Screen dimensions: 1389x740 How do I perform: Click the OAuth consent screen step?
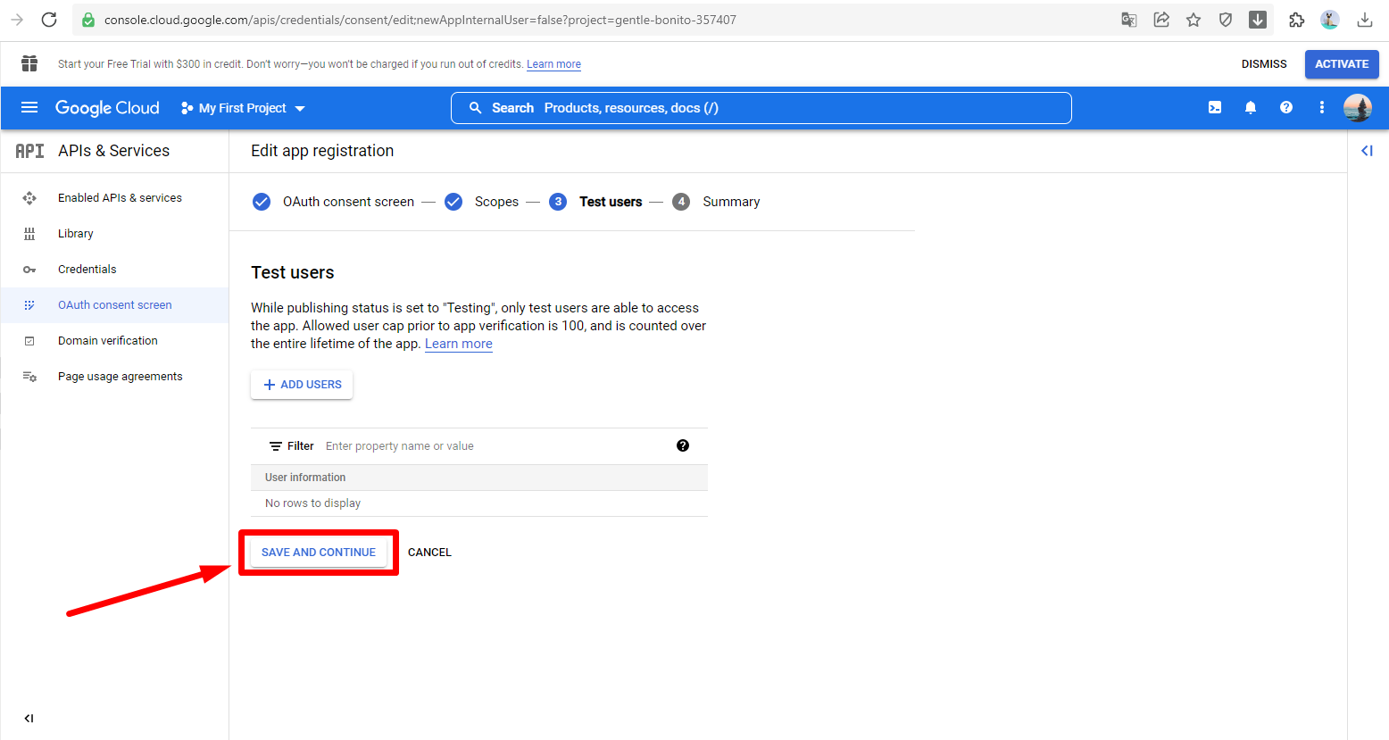point(347,202)
